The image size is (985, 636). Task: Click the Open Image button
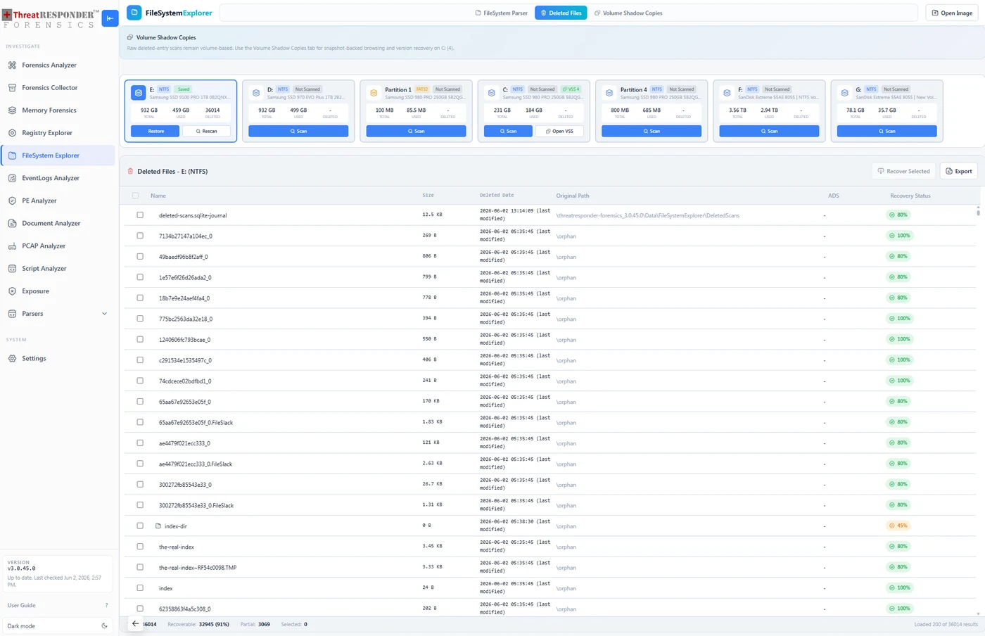[x=952, y=13]
